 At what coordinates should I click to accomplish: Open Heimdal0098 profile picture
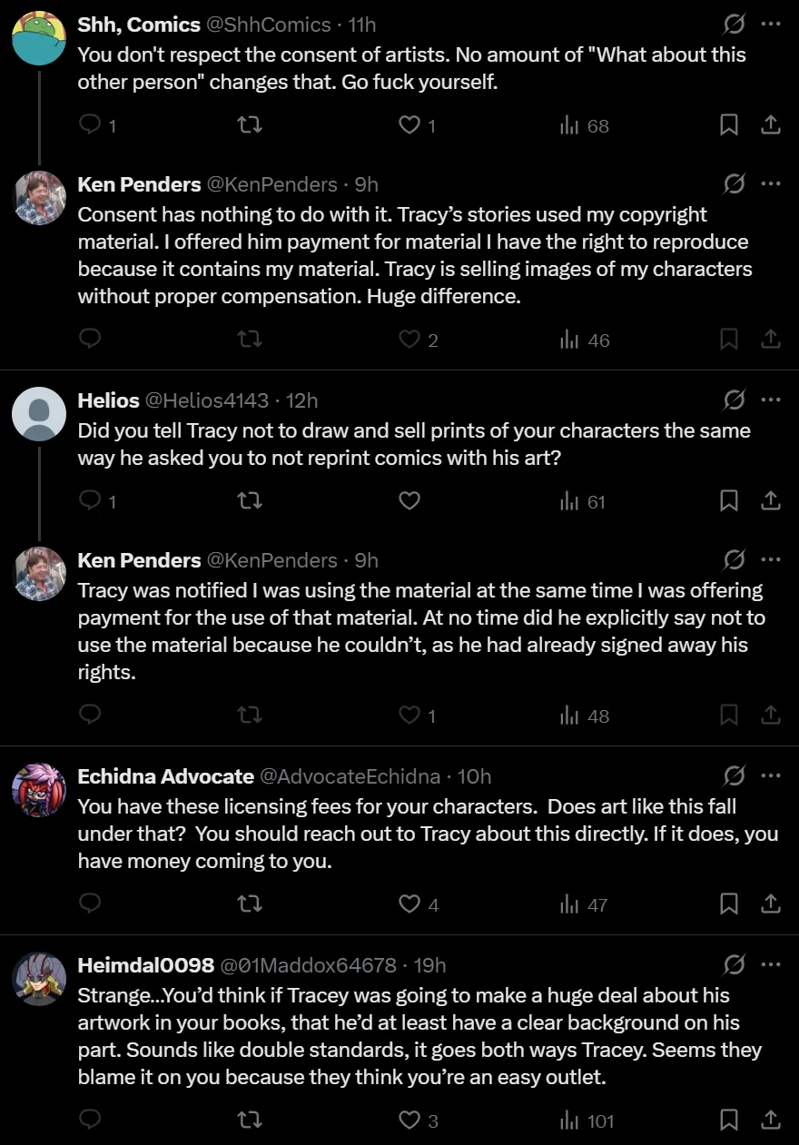[39, 979]
